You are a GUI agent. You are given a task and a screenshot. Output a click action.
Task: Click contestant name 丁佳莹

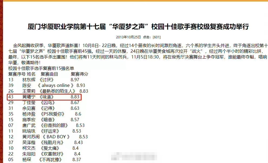point(29,102)
